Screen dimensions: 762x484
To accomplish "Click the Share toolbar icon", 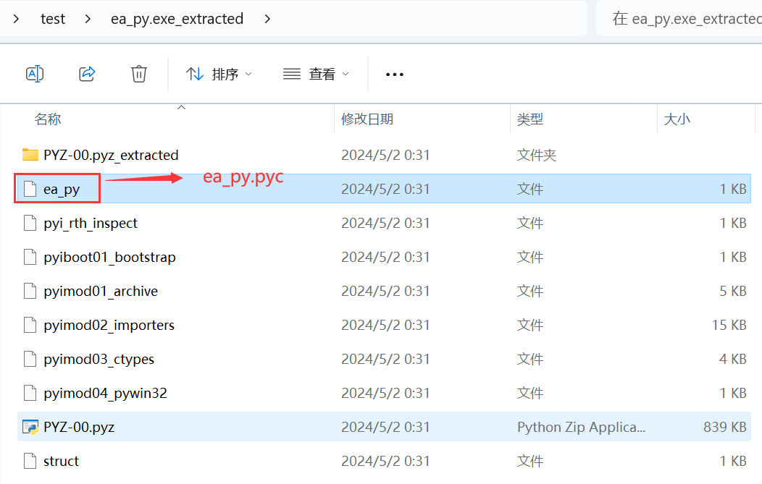I will tap(87, 75).
